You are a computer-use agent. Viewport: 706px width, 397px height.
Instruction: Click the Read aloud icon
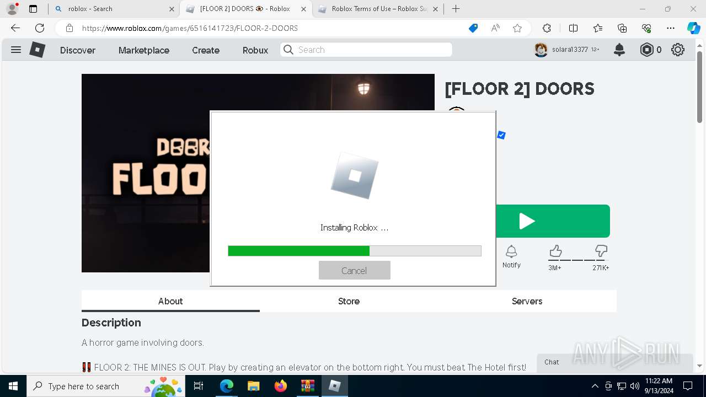coord(495,28)
